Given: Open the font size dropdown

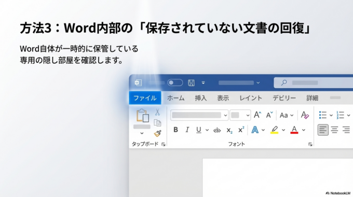Looking at the screenshot, I should click(248, 116).
